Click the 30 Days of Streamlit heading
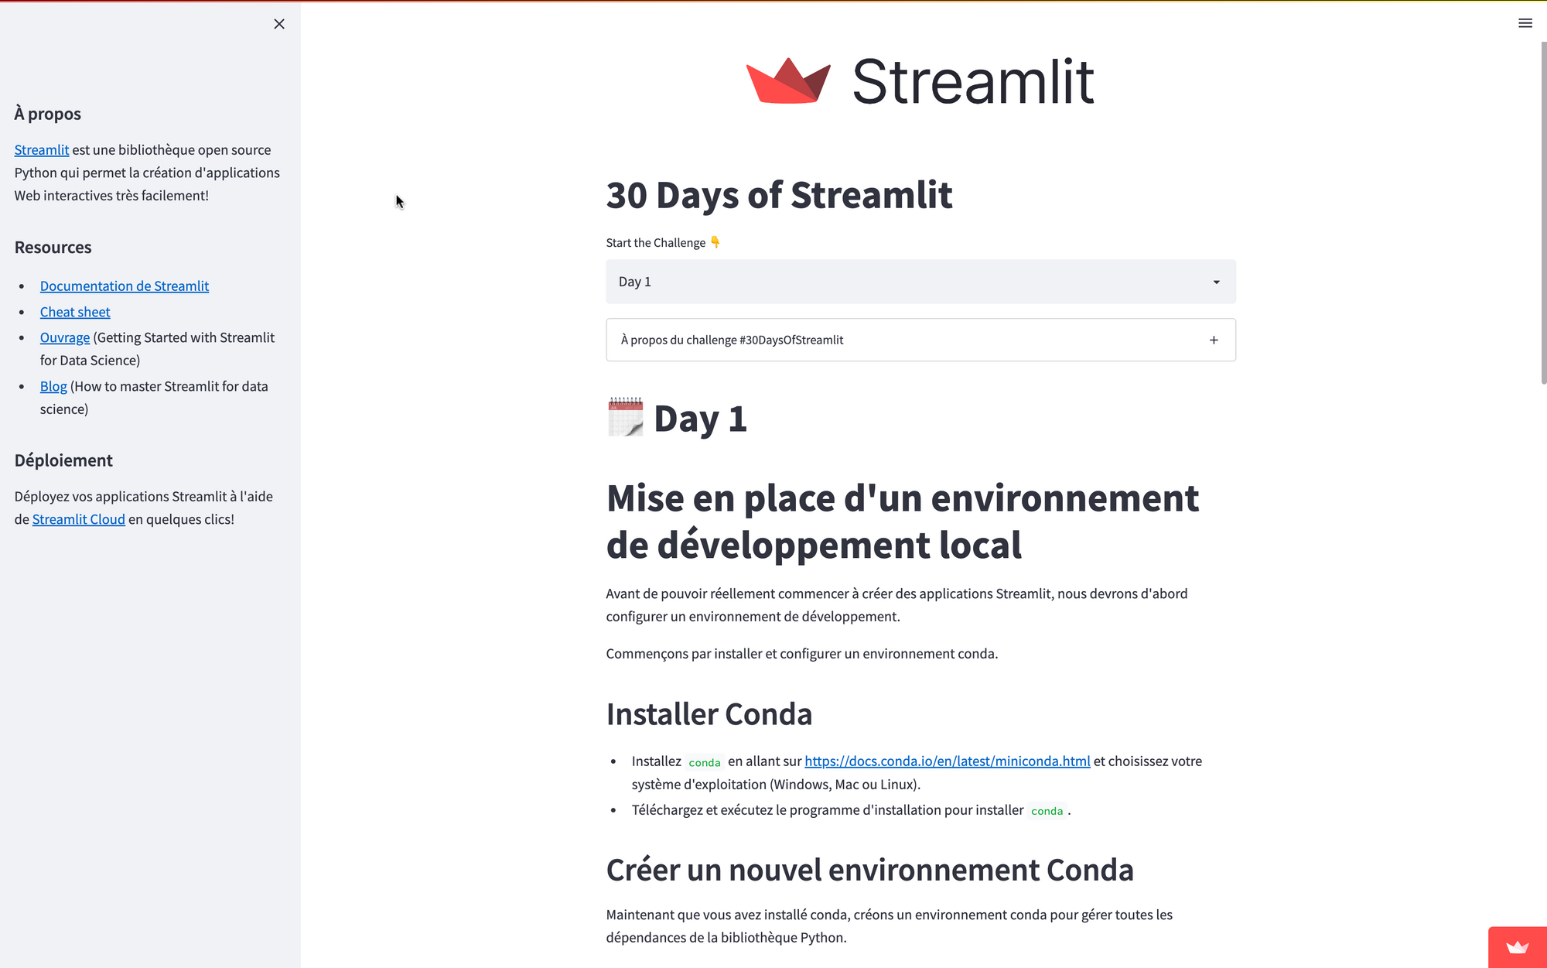The image size is (1547, 968). pos(779,195)
